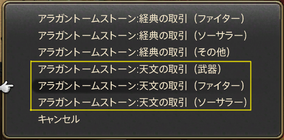284x140 pixels.
Task: Choose first option inside yellow highlighted box
Action: coord(130,69)
